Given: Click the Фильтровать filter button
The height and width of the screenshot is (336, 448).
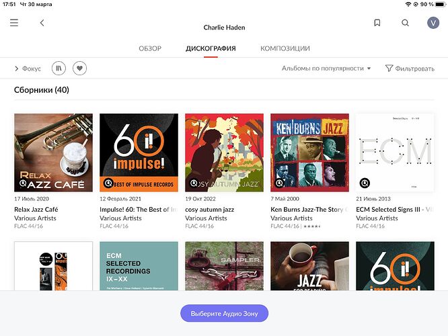Looking at the screenshot, I should [x=410, y=69].
